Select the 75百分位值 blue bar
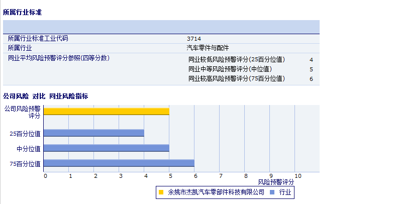Viewport: 396px width, 204px height. point(119,163)
